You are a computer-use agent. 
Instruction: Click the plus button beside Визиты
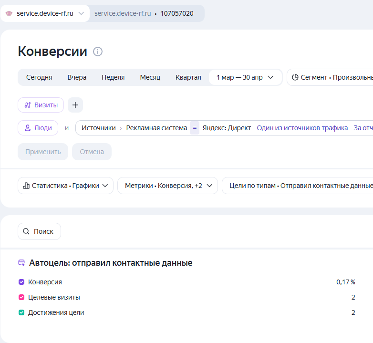click(75, 105)
